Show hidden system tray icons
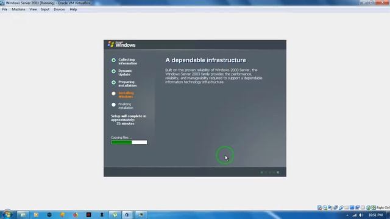Screen dimensions: 390x219 (347, 215)
